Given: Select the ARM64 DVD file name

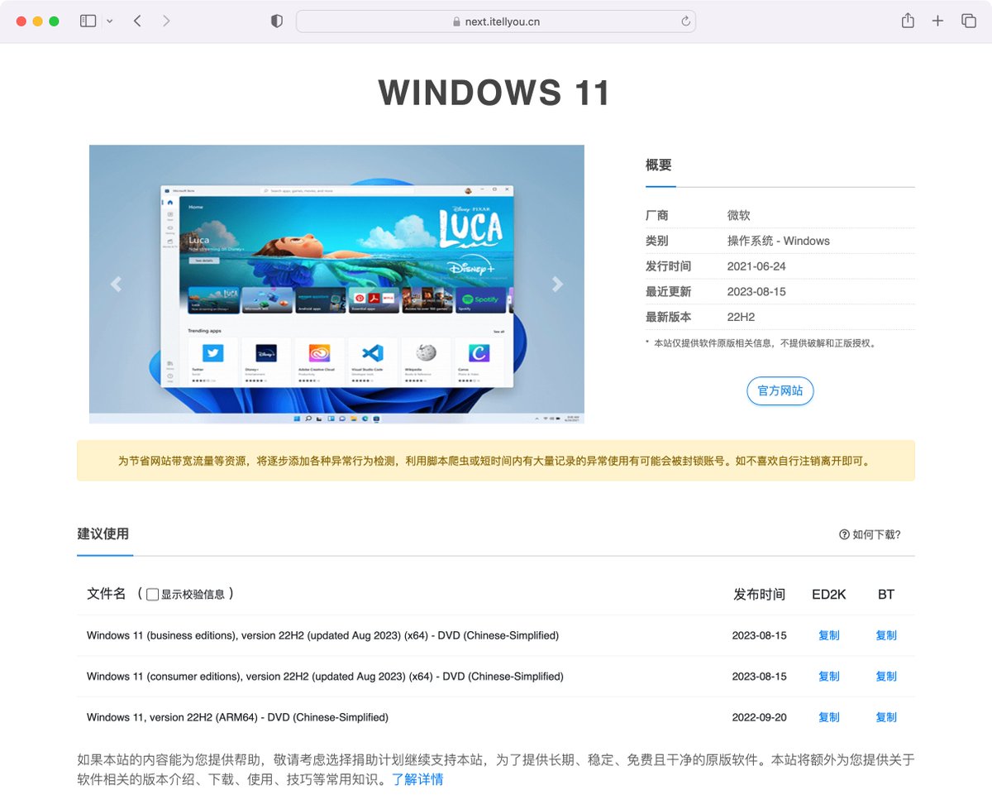Looking at the screenshot, I should tap(237, 717).
